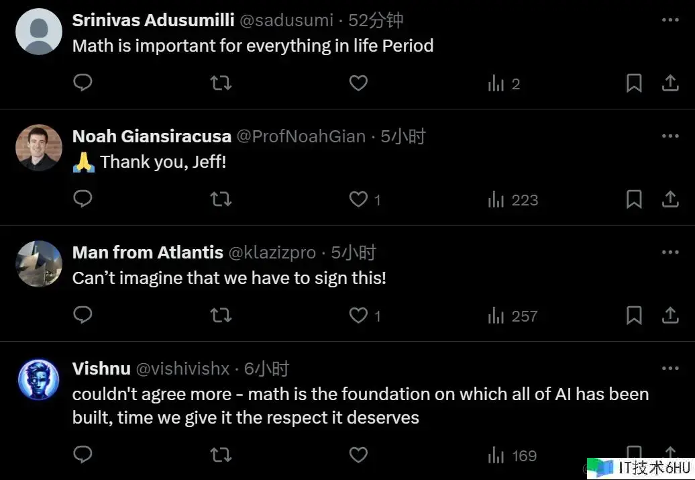Viewport: 695px width, 480px height.
Task: Reply to Srinivas Adusumilli's tweet
Action: pos(83,83)
